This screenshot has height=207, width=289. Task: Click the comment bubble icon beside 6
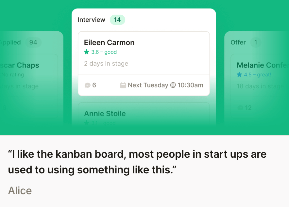tap(87, 85)
